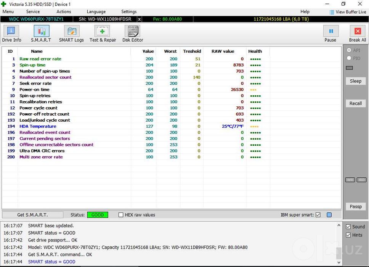This screenshot has height=267, width=369.
Task: Open the Test & Repair tool
Action: [103, 34]
